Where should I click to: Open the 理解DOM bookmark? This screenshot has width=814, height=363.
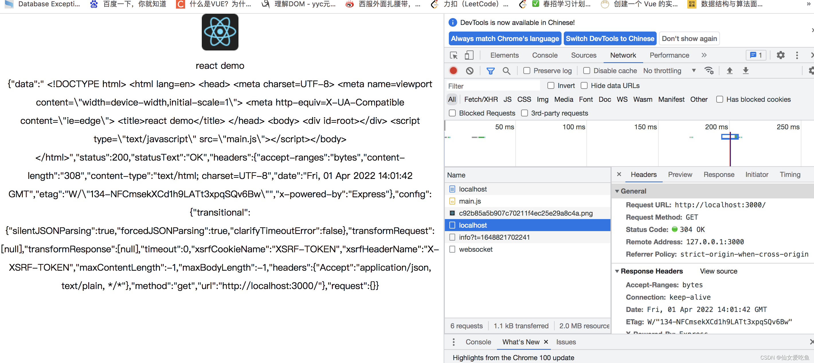tap(299, 4)
